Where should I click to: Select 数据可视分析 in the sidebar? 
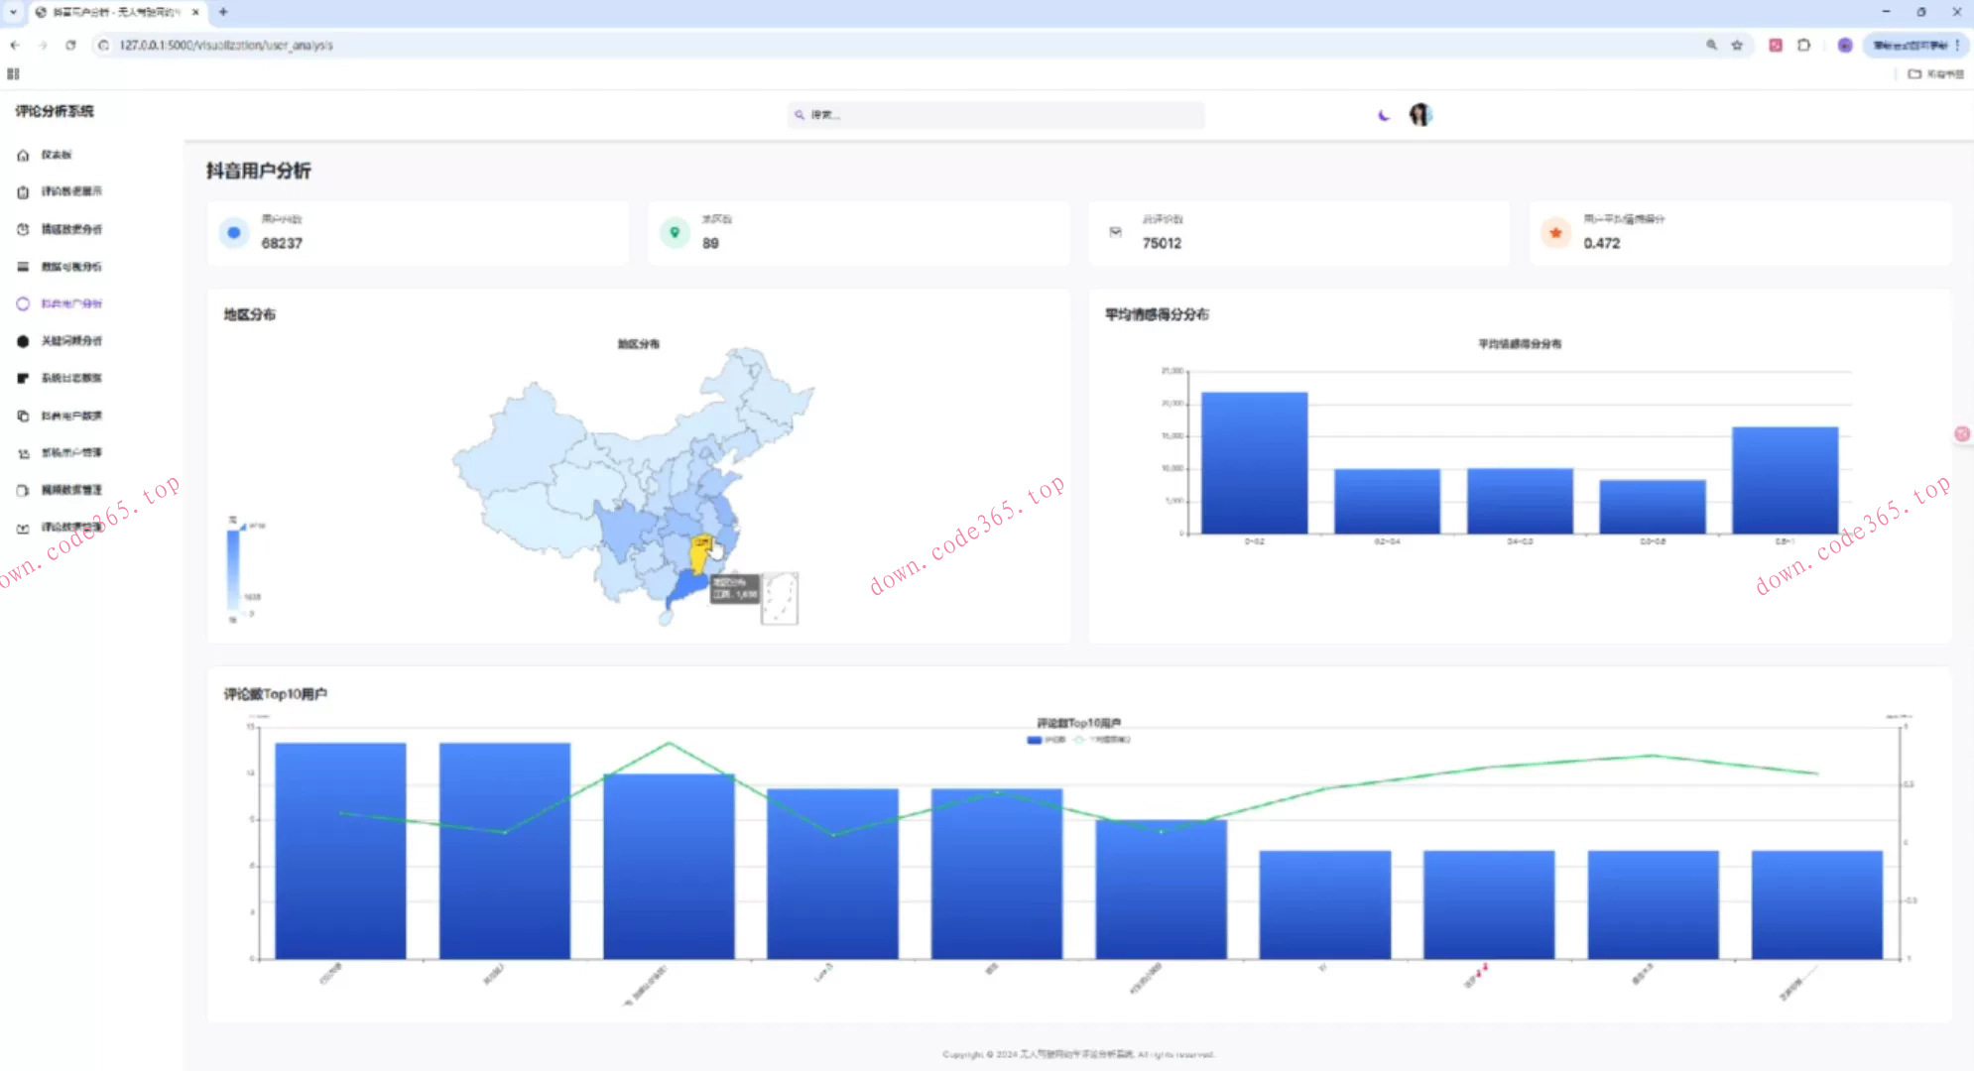coord(70,267)
